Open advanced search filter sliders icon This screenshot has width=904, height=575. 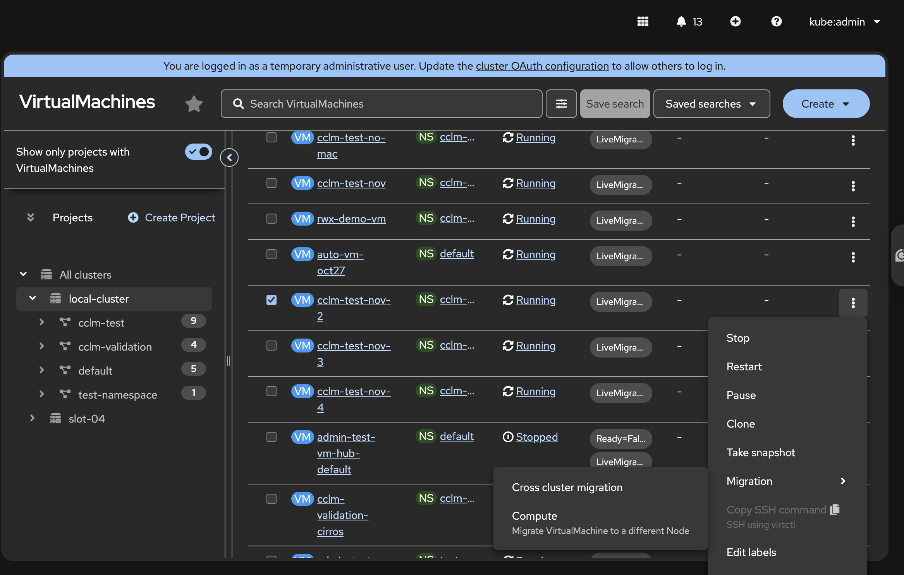tap(561, 104)
